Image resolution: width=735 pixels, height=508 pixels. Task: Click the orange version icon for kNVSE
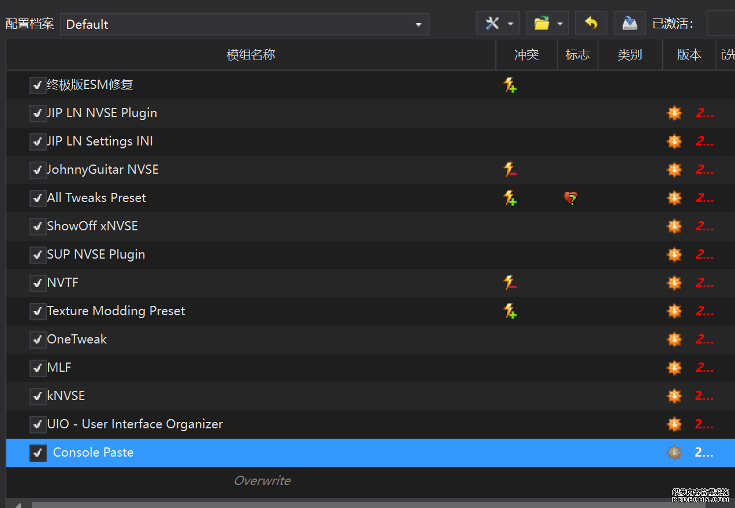pyautogui.click(x=674, y=396)
